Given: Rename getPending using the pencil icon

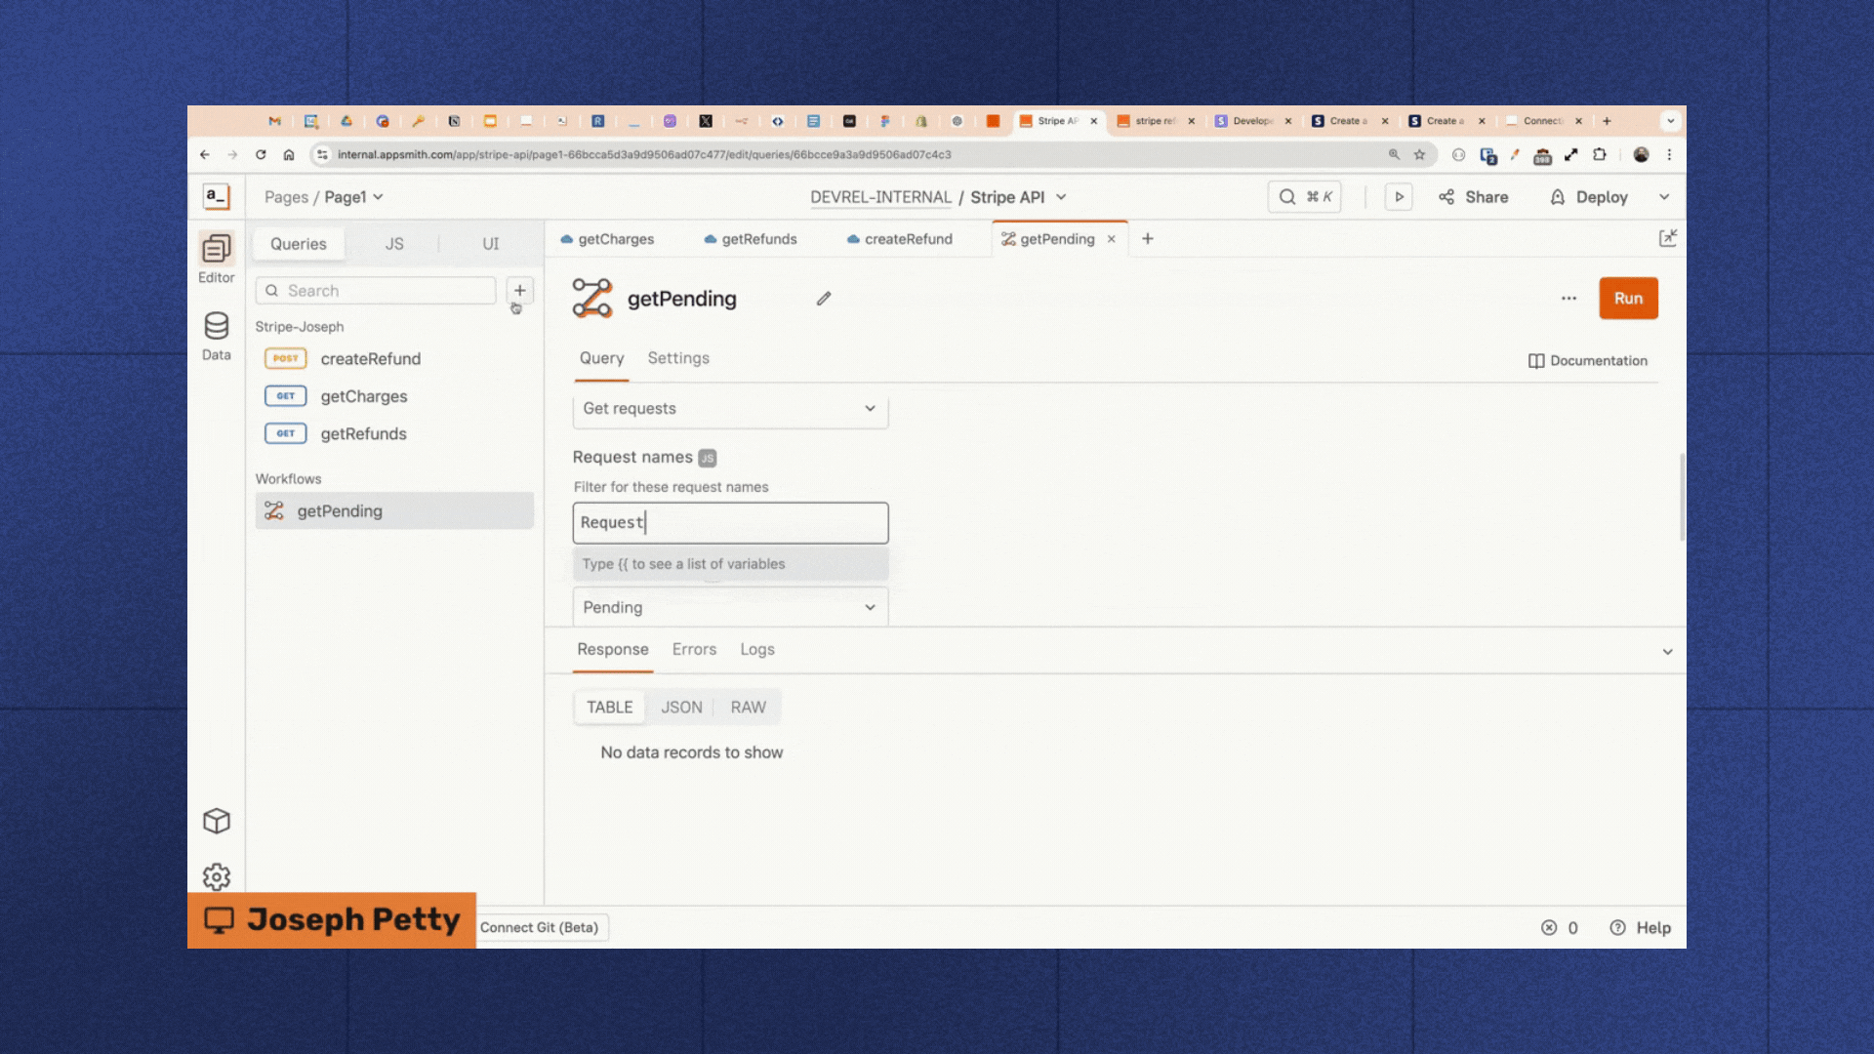Looking at the screenshot, I should pyautogui.click(x=824, y=299).
